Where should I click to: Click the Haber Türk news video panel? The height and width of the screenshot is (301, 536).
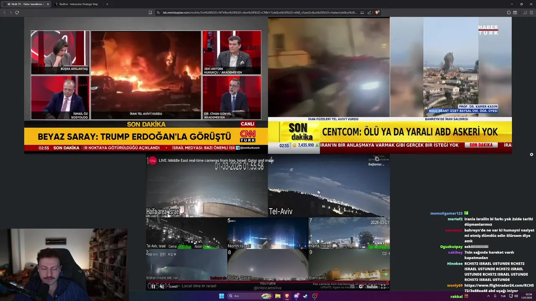390,85
